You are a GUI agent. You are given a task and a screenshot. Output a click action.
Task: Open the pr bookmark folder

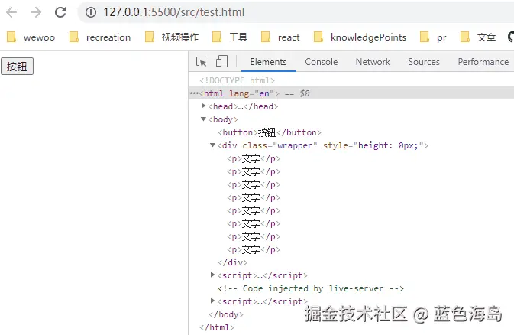tap(433, 37)
